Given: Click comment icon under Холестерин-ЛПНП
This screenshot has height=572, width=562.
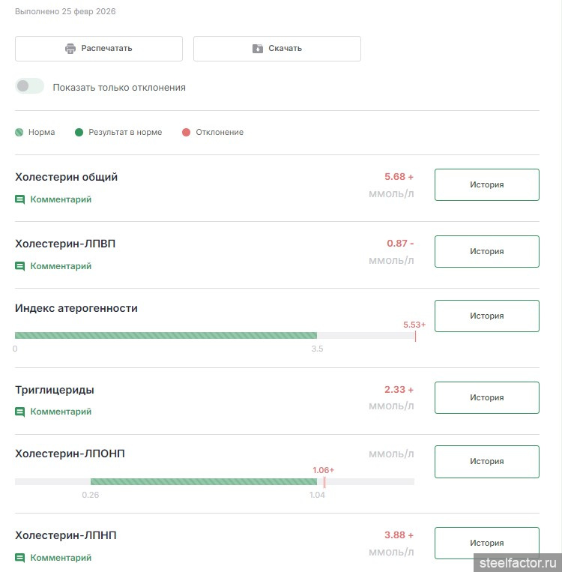Looking at the screenshot, I should pos(20,558).
